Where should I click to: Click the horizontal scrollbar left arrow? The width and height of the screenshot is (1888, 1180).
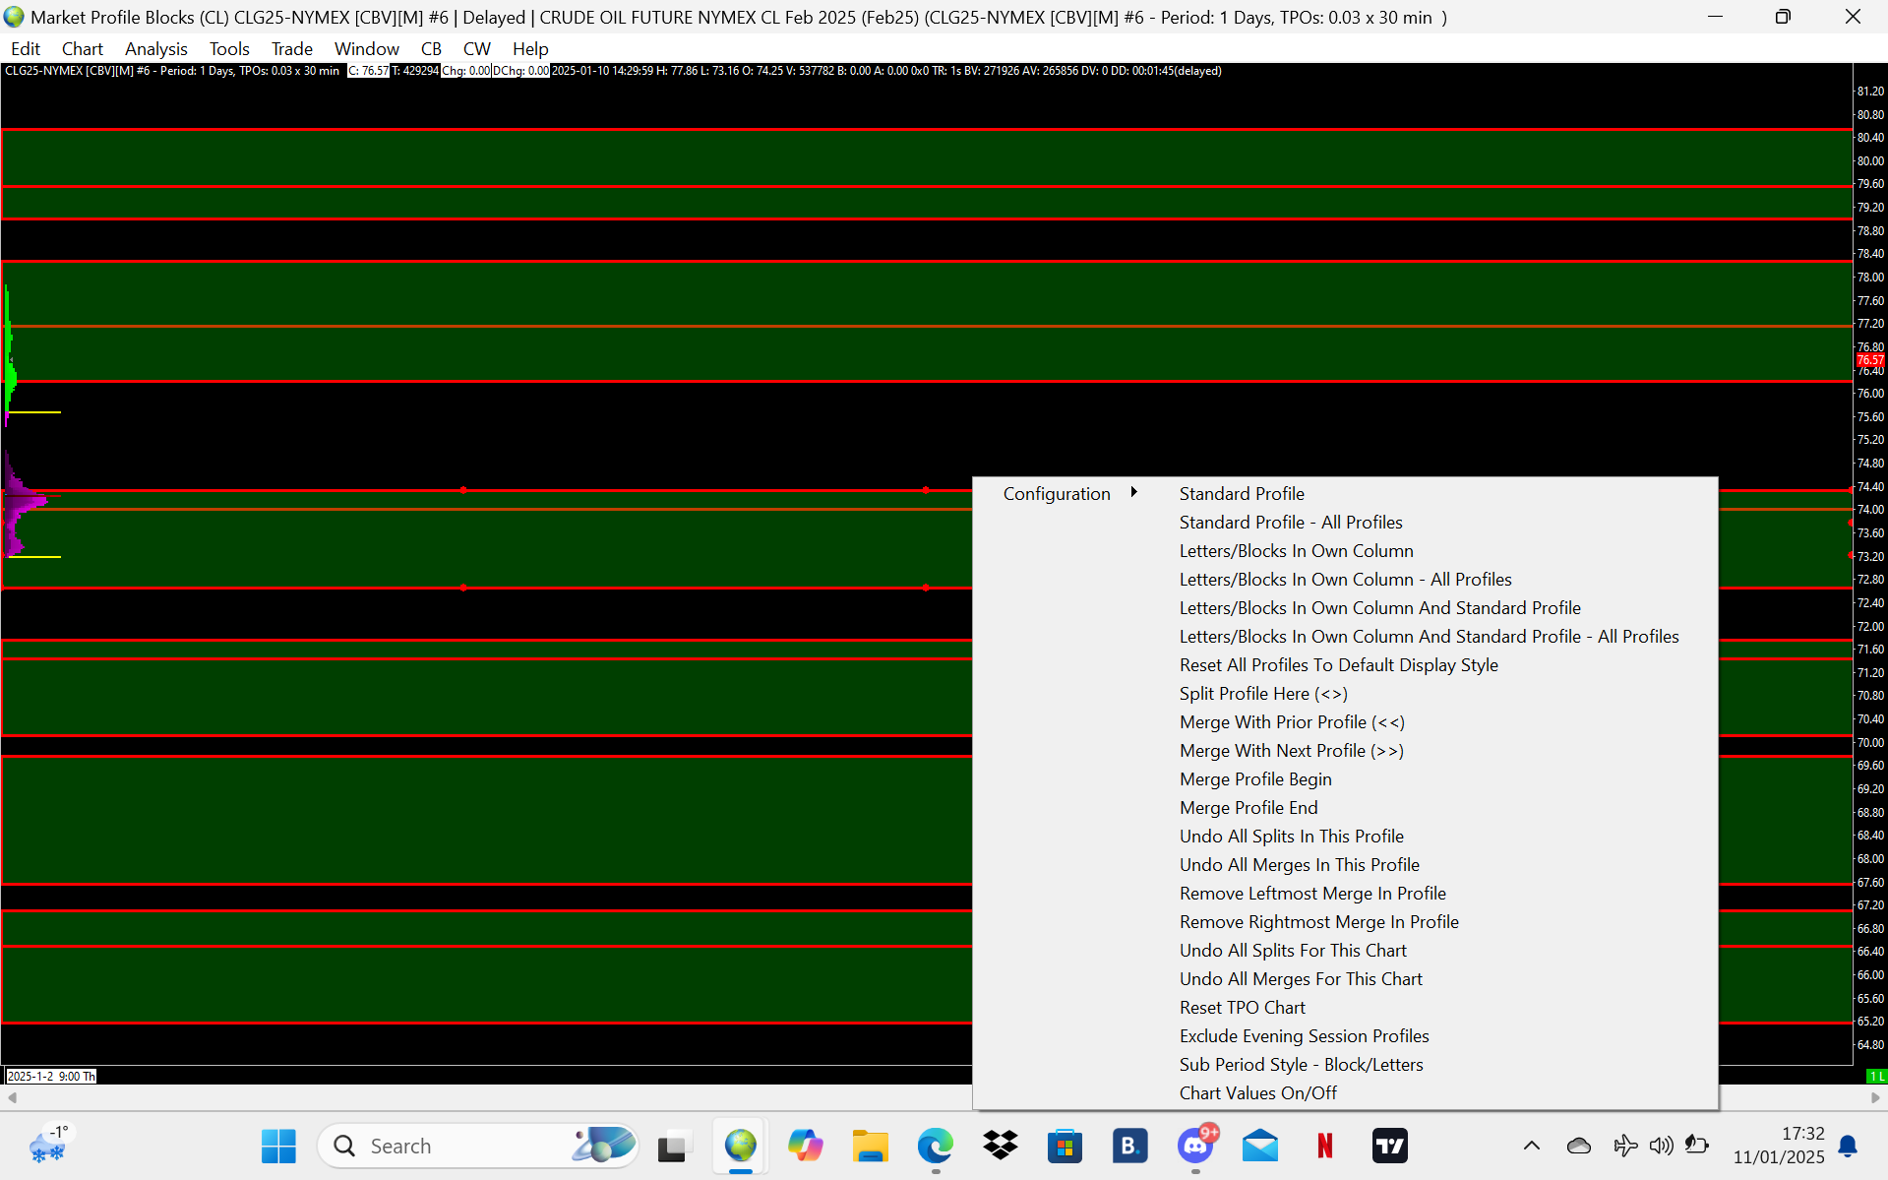(12, 1097)
